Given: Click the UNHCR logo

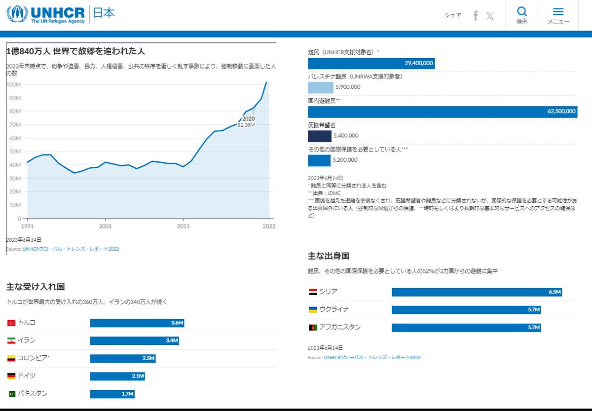Looking at the screenshot, I should [x=46, y=15].
